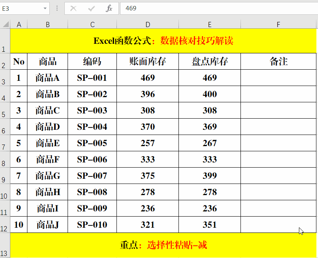Click the formula bar input showing 469
The image size is (318, 258).
219,8
